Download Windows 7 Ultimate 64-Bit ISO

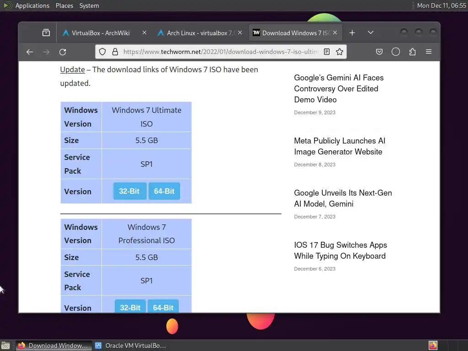164,191
